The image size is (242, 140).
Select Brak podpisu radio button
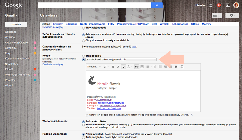[x=83, y=56]
